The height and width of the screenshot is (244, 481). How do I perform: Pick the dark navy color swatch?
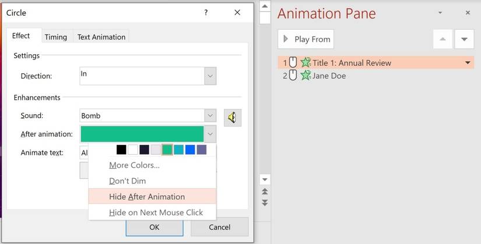pyautogui.click(x=144, y=150)
